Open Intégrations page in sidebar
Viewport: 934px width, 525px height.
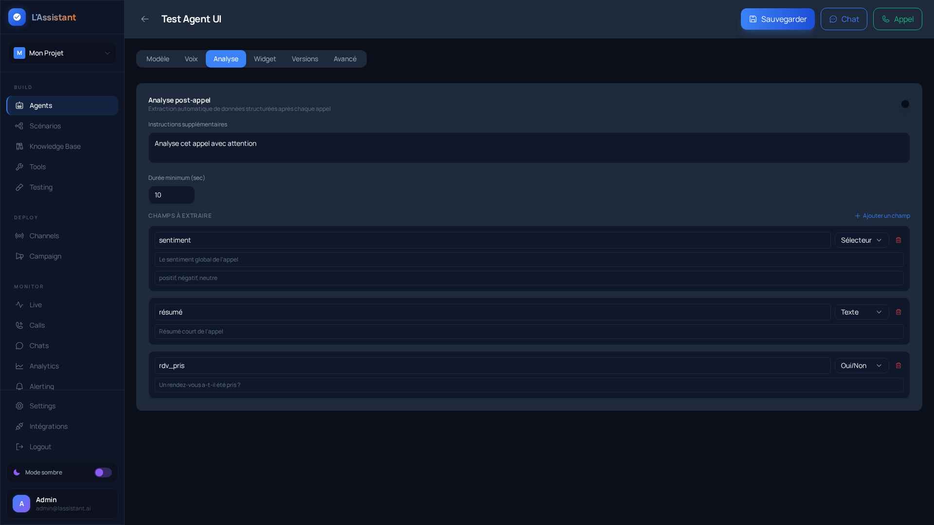pyautogui.click(x=48, y=426)
